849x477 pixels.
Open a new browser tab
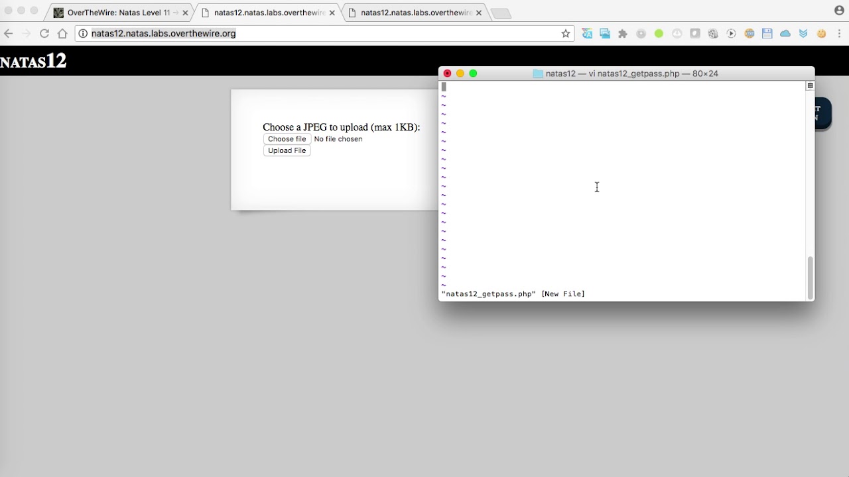pyautogui.click(x=501, y=13)
